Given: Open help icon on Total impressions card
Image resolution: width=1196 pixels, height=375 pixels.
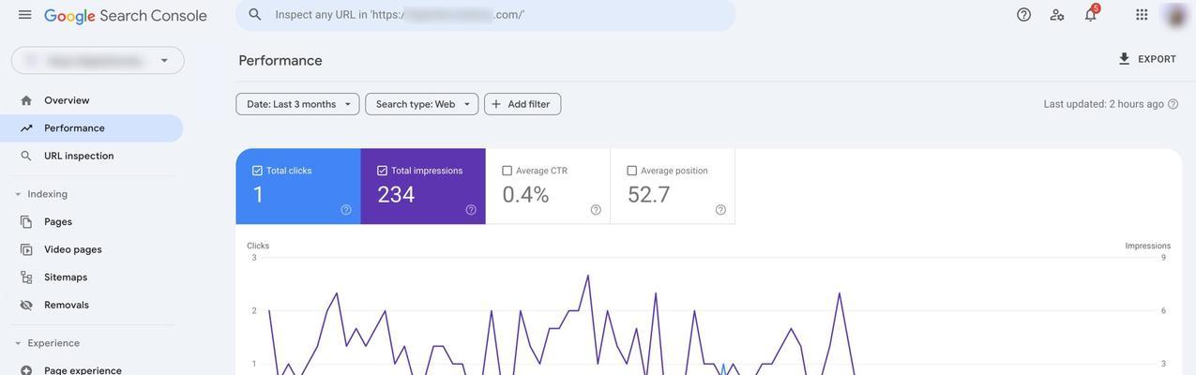Looking at the screenshot, I should (471, 210).
